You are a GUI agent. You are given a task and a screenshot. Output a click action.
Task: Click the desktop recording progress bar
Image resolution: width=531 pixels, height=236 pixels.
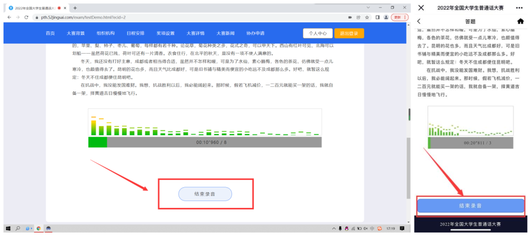tap(205, 142)
